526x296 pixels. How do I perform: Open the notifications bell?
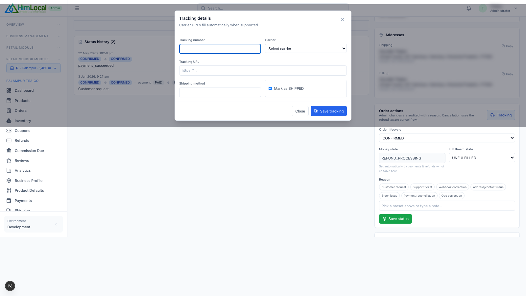(469, 8)
